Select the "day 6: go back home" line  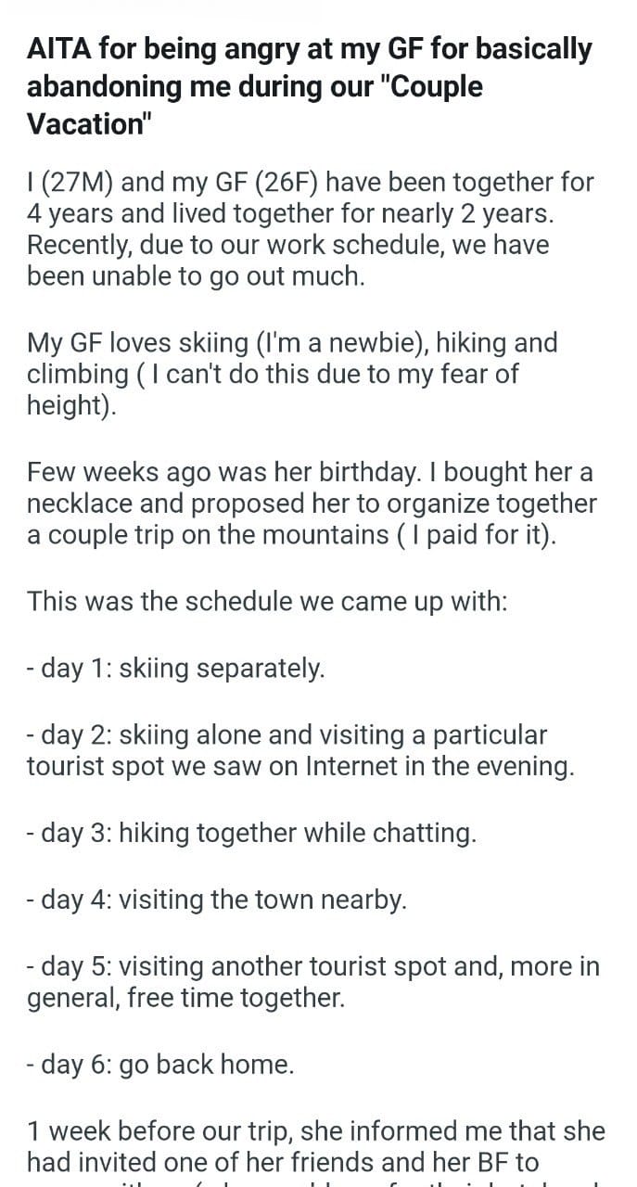pos(161,1065)
